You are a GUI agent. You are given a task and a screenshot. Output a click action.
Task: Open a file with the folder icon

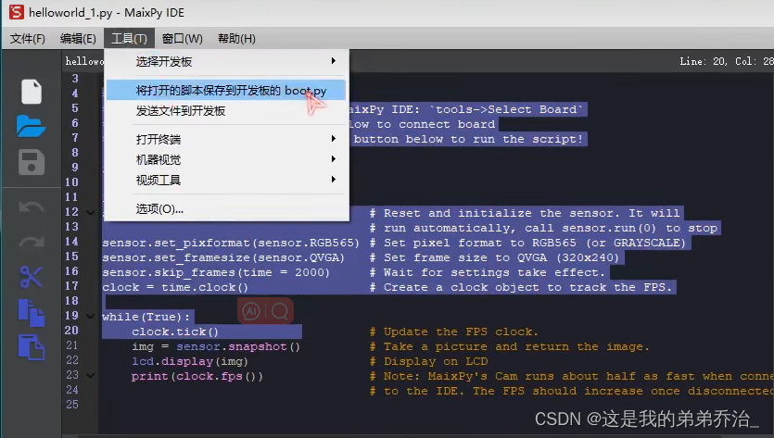click(x=31, y=126)
